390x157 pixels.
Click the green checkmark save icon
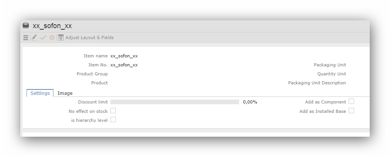tap(43, 37)
